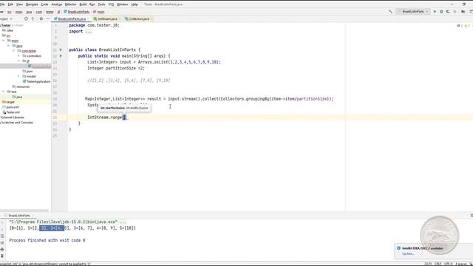The image size is (473, 266).
Task: Click run gutter arrow beside the main method
Action: (x=61, y=56)
